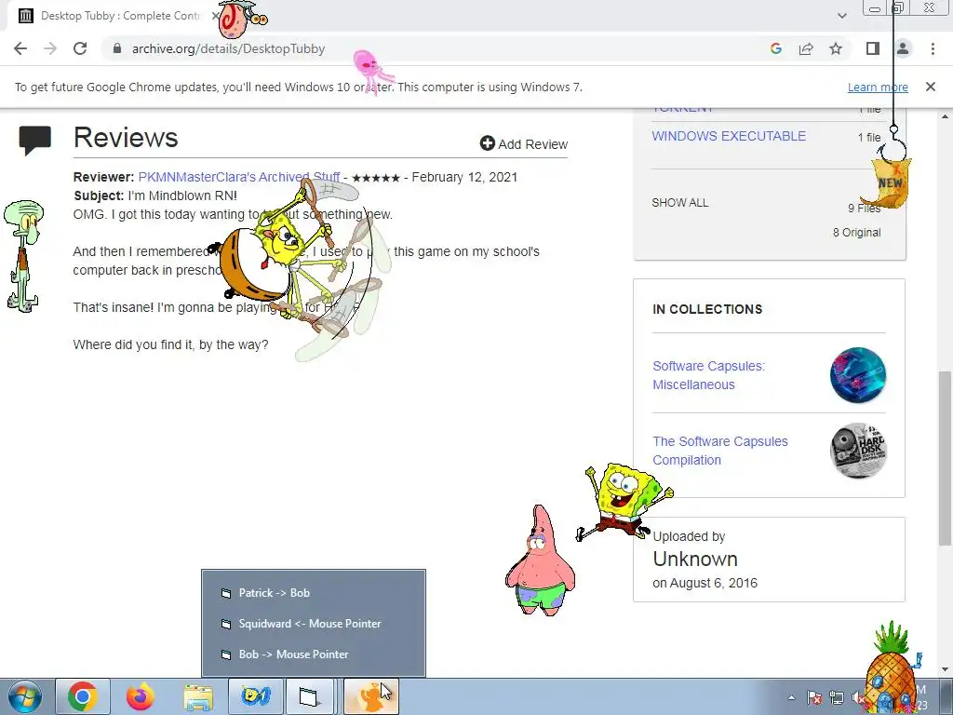Click the Chrome taskbar icon
The image size is (953, 715).
click(83, 696)
